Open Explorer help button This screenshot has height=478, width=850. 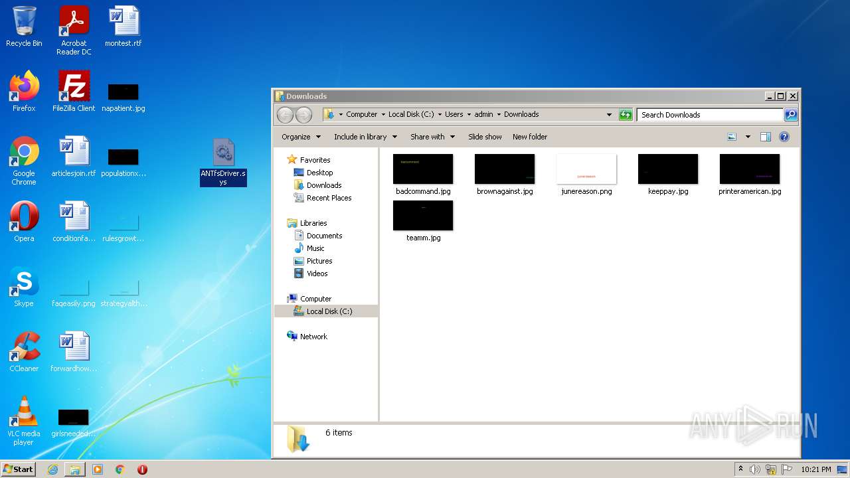[784, 137]
